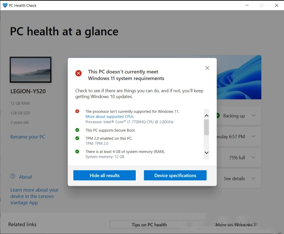The width and height of the screenshot is (284, 234).
Task: Open Device specifications
Action: (x=175, y=175)
